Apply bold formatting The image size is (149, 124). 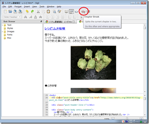point(25,17)
